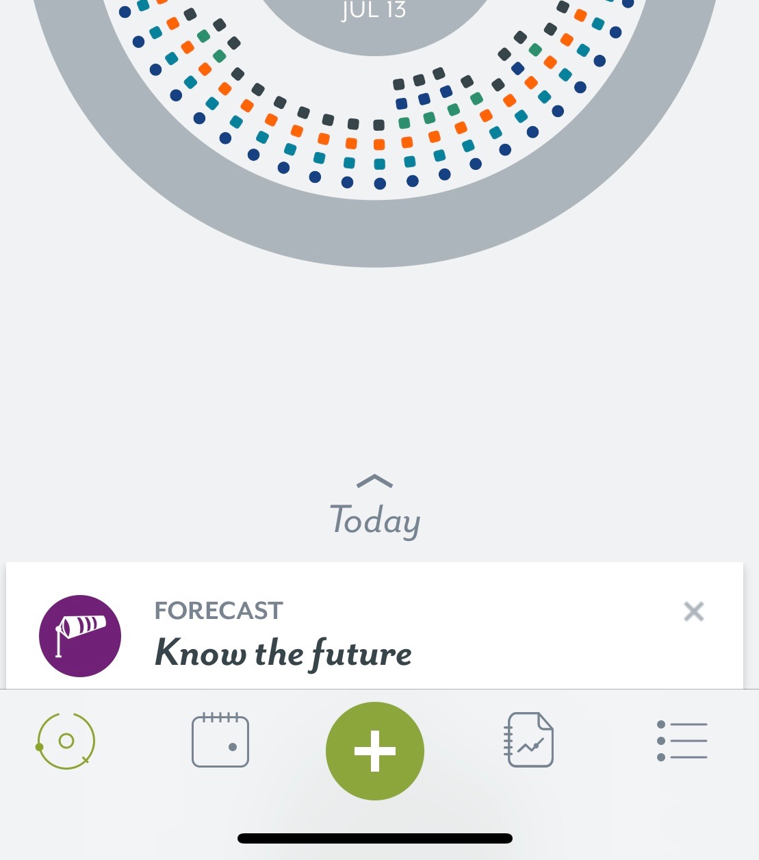Expand the panel using chevron above Today
The width and height of the screenshot is (759, 860).
(x=375, y=481)
